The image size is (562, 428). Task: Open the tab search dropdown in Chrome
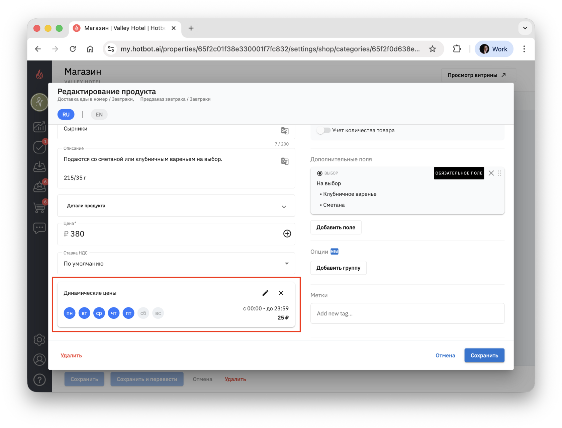click(x=525, y=28)
